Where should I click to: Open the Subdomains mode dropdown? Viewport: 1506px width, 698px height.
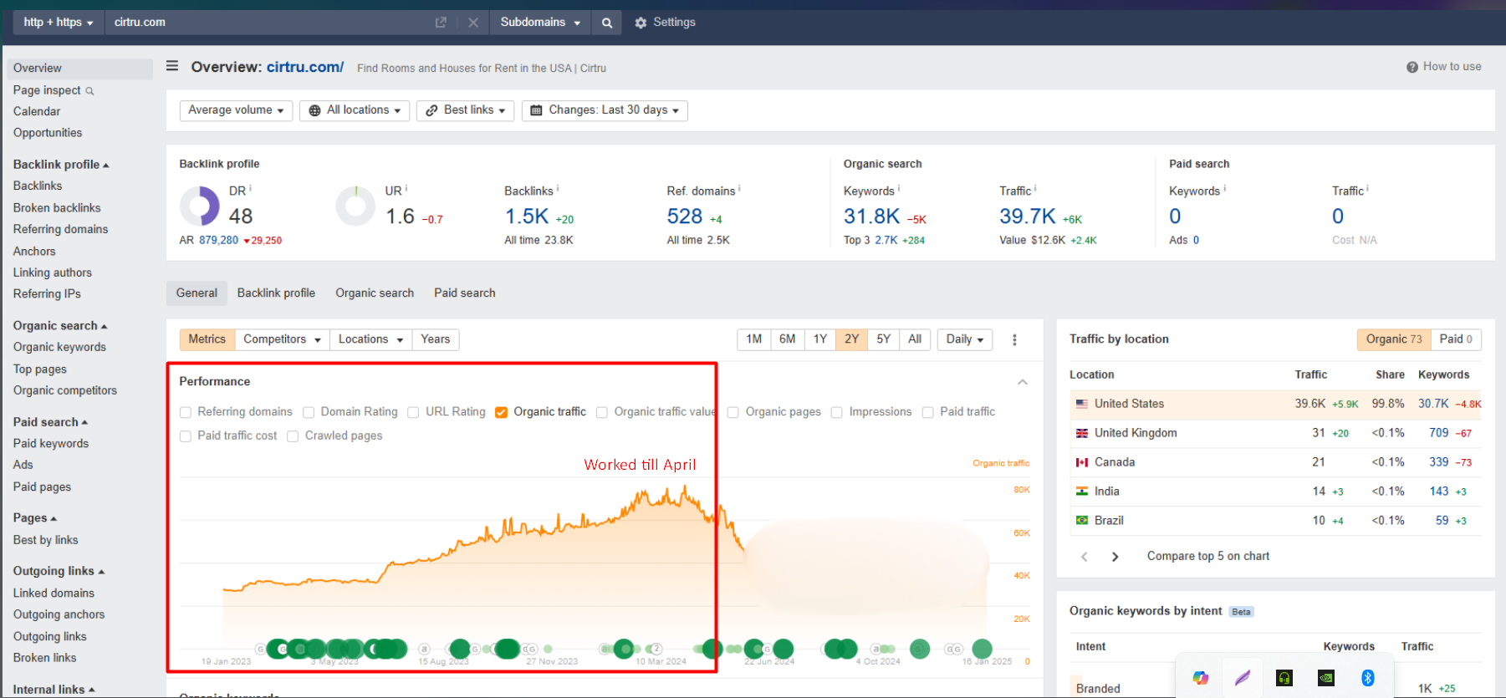tap(540, 23)
